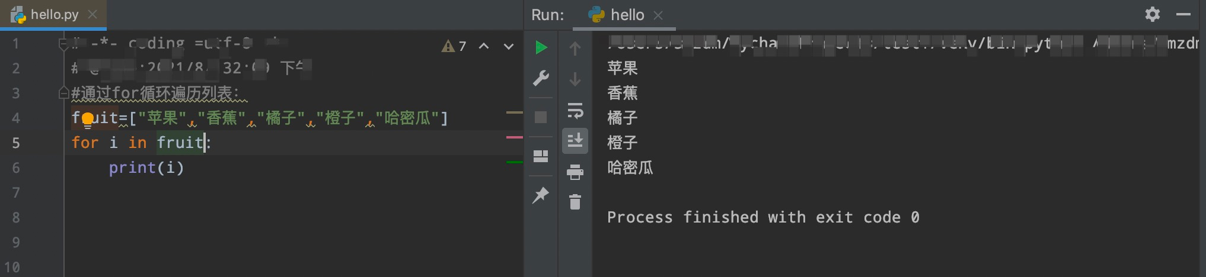Click the warning indicator showing 7 problems
This screenshot has width=1206, height=277.
click(454, 46)
